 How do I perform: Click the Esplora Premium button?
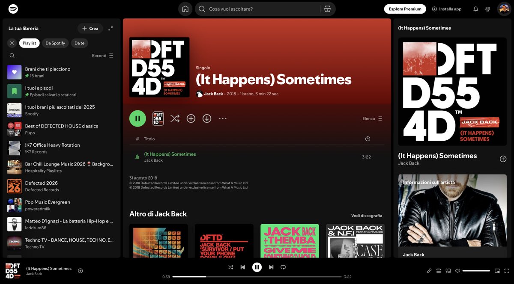click(x=405, y=9)
